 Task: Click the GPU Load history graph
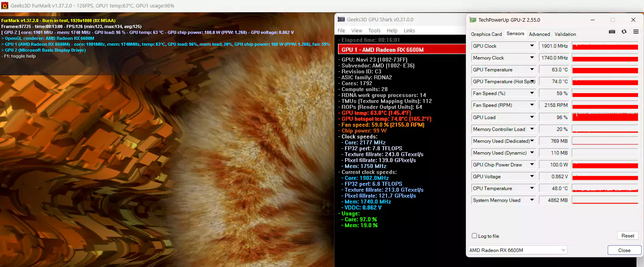(x=605, y=117)
